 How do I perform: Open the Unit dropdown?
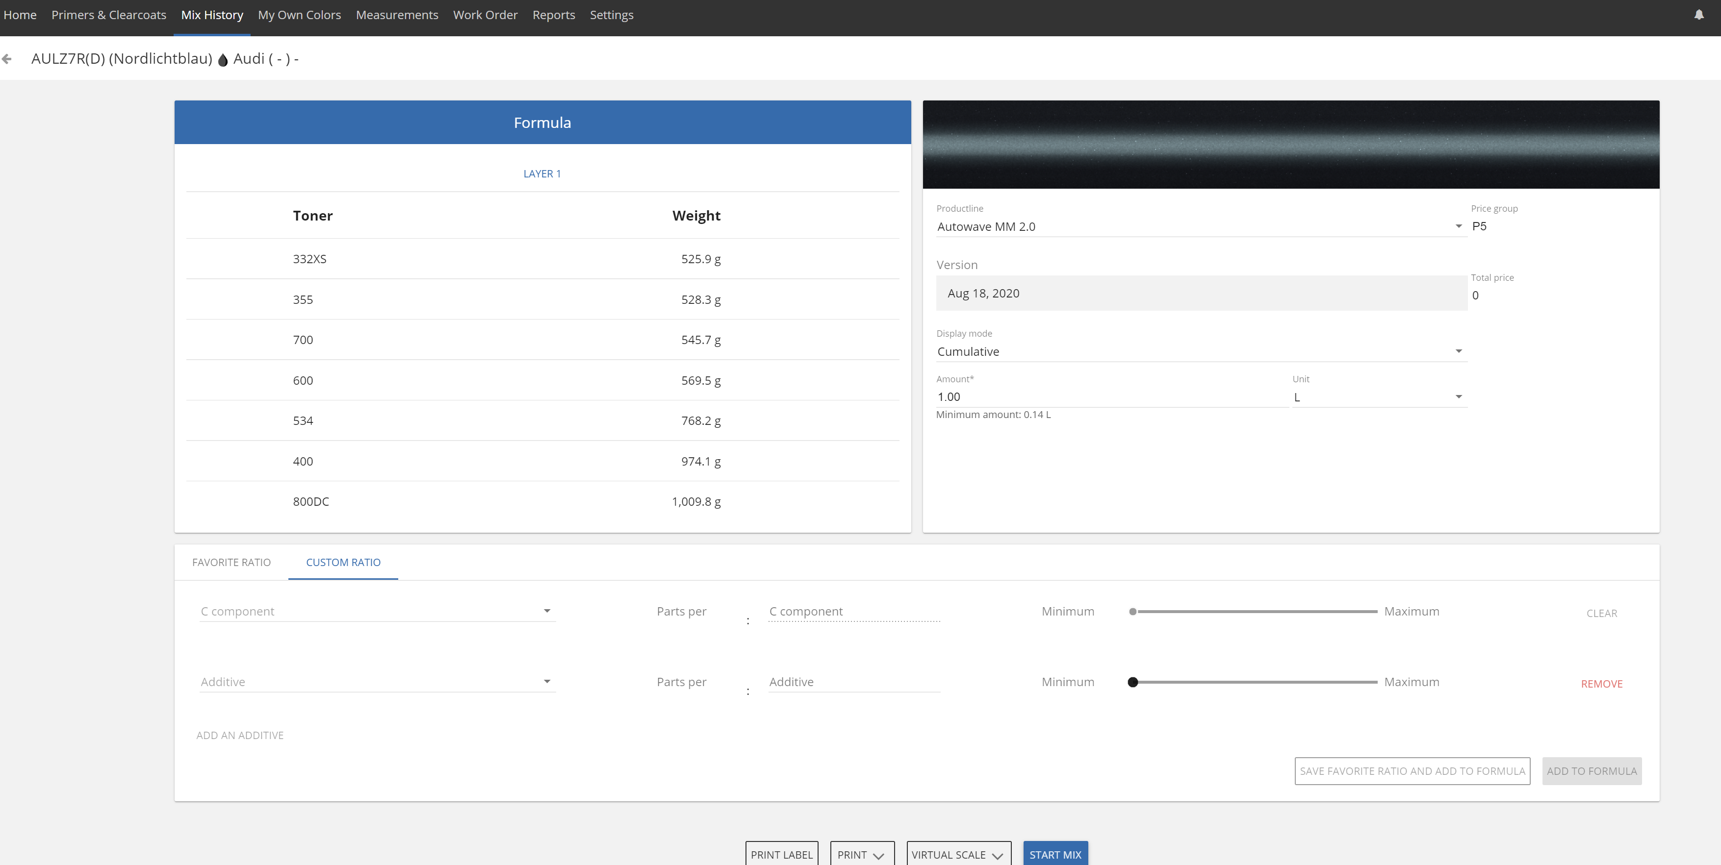click(1379, 396)
